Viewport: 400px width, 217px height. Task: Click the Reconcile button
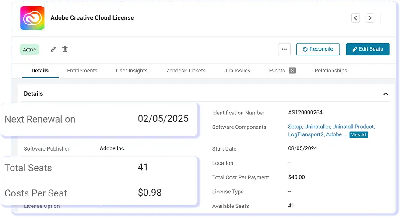(318, 49)
